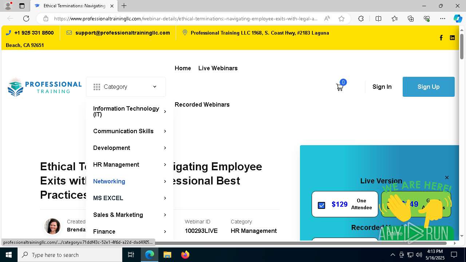The height and width of the screenshot is (262, 466).
Task: Click the instructor profile photo
Action: (52, 226)
